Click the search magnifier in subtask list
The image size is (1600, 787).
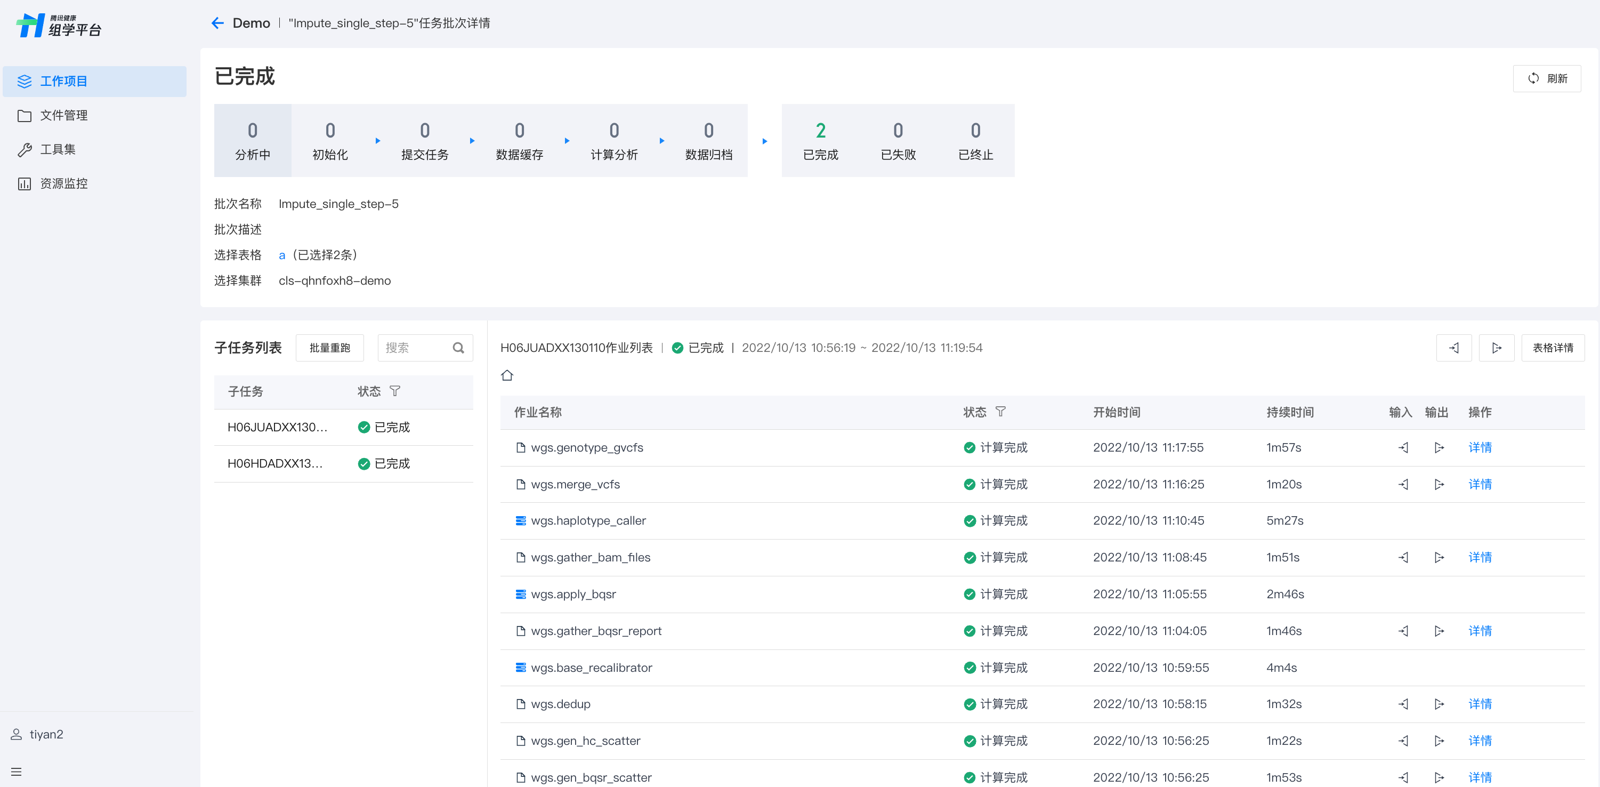458,348
